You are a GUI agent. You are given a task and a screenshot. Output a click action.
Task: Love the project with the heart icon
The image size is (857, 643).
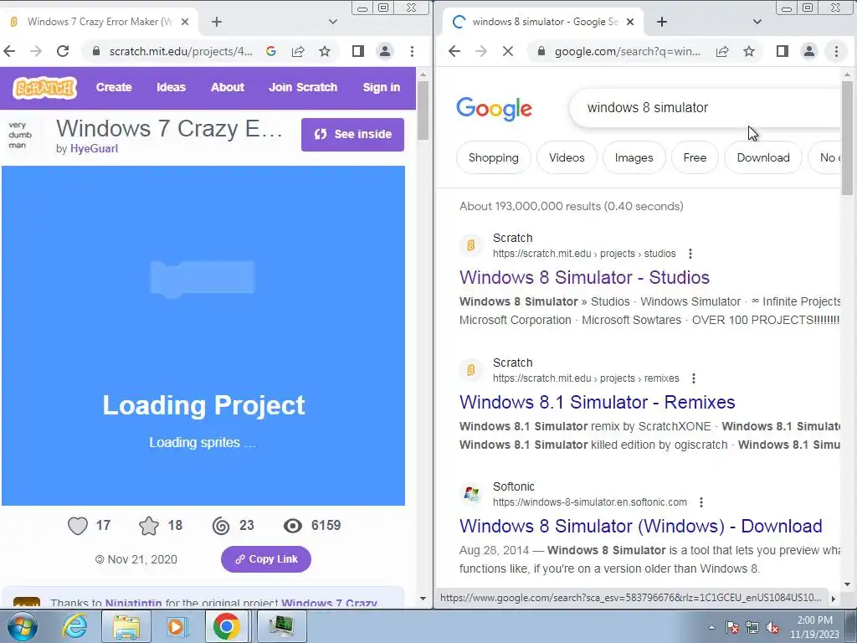78,526
